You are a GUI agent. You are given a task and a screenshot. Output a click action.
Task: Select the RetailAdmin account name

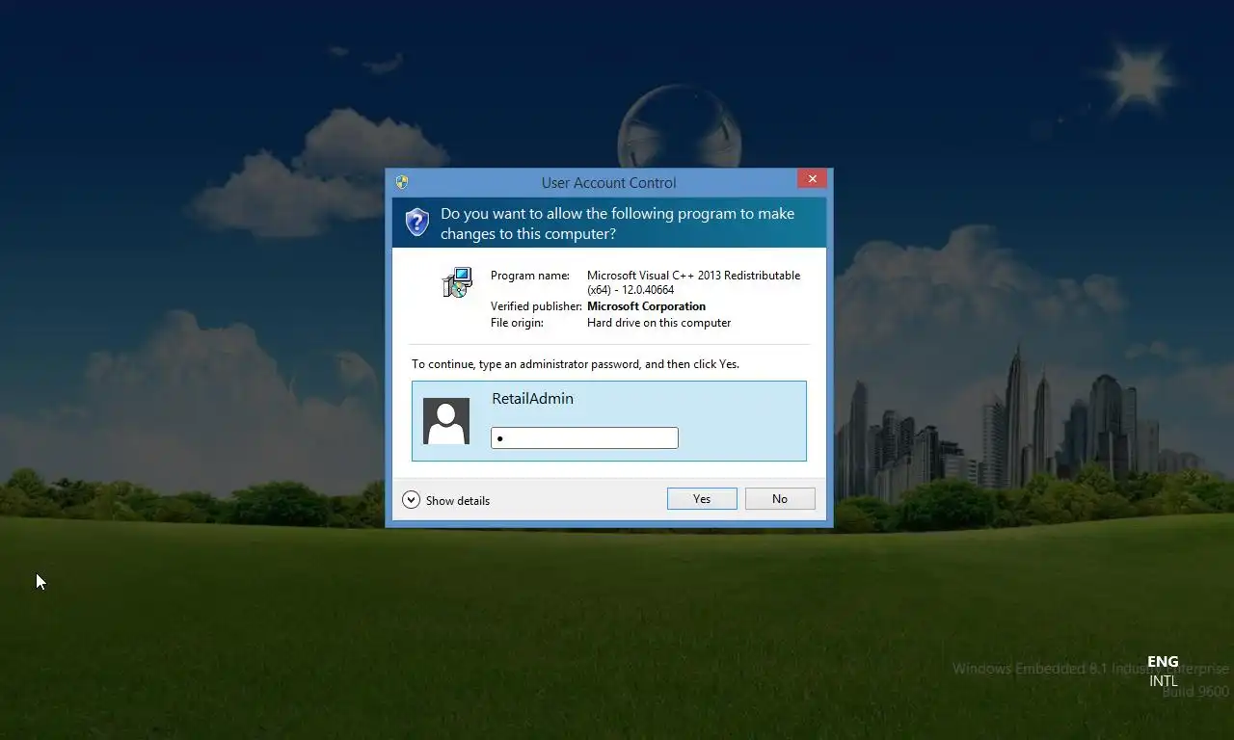[x=532, y=399]
